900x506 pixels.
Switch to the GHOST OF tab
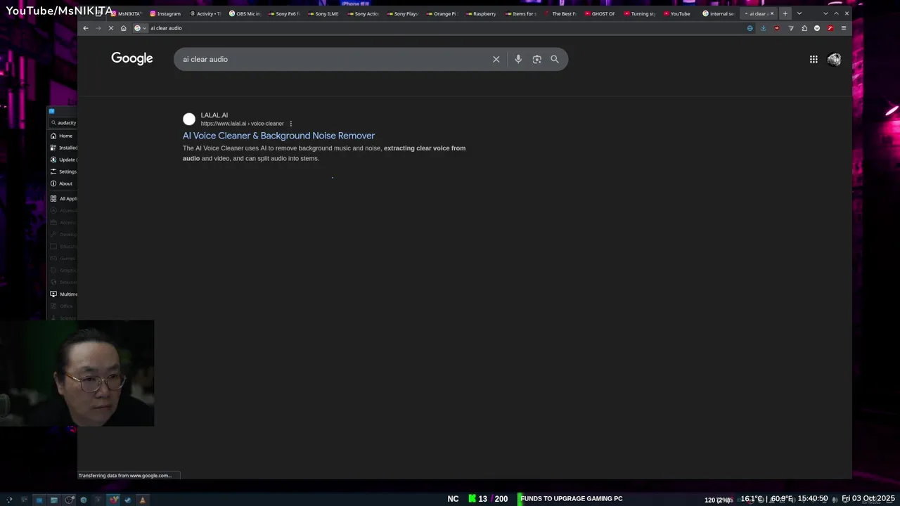point(600,13)
